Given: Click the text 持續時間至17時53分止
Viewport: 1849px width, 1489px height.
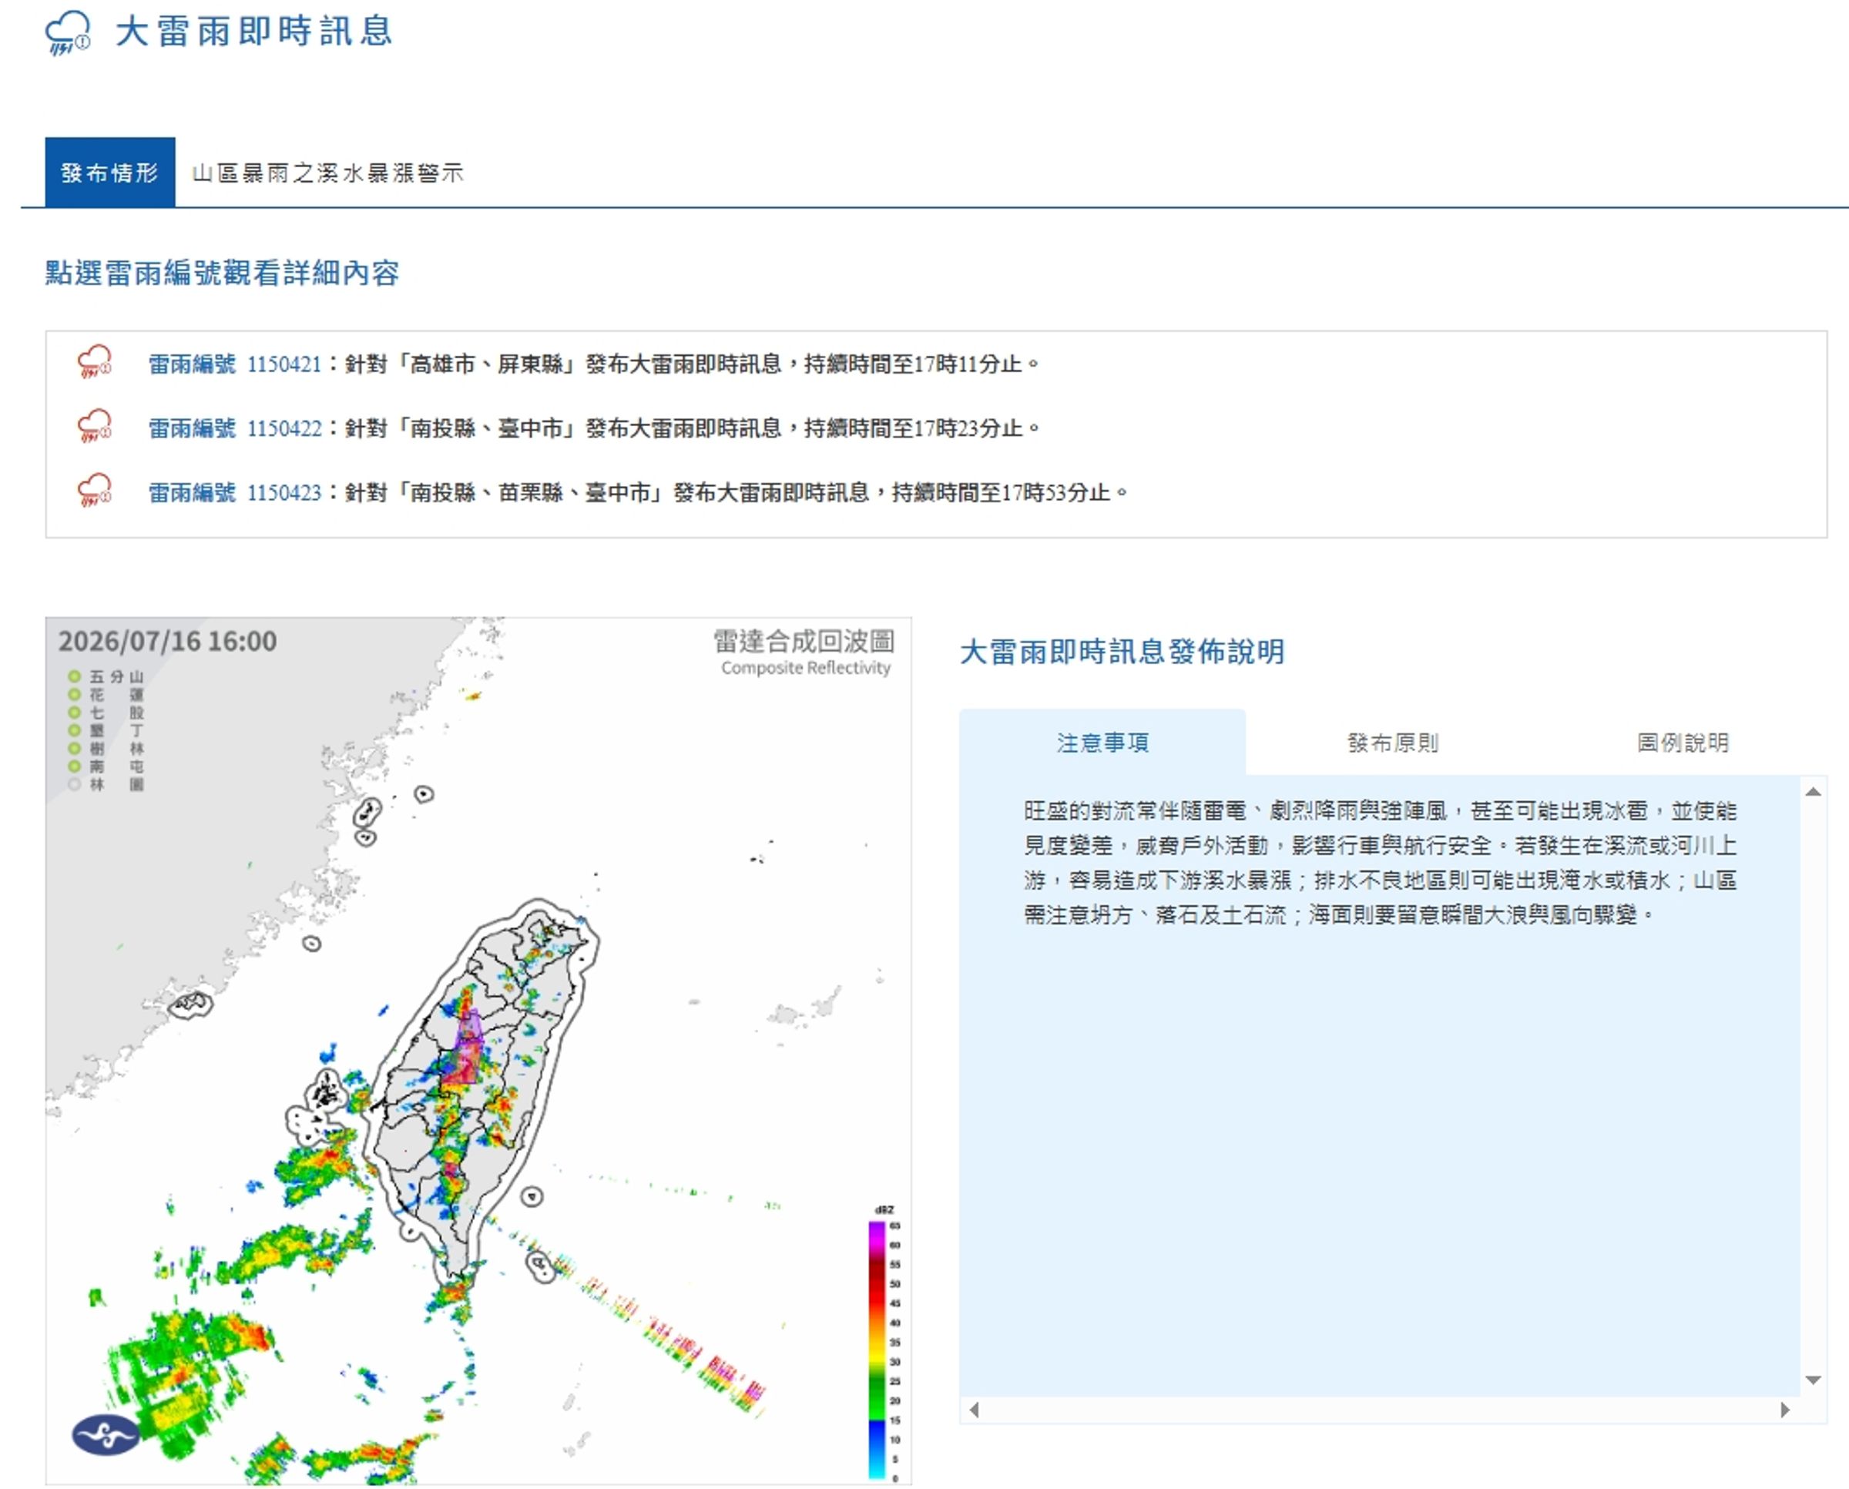Looking at the screenshot, I should (1001, 492).
